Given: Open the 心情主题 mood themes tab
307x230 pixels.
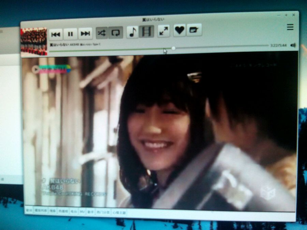Looking at the screenshot, I should click(119, 213).
